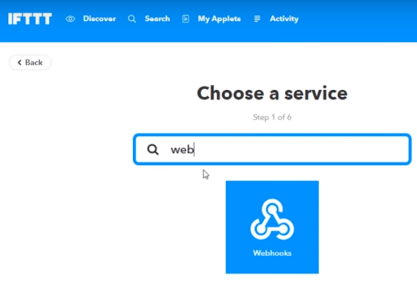Click the Activity list icon
417x298 pixels.
(x=257, y=19)
